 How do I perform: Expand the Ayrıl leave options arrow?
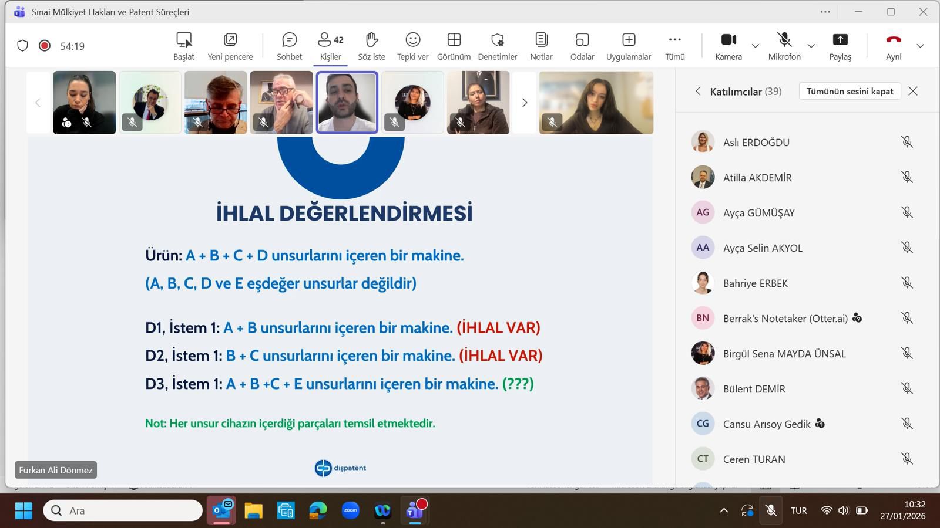(921, 46)
